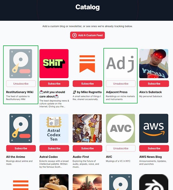Click the AVC circle logo

point(120,128)
